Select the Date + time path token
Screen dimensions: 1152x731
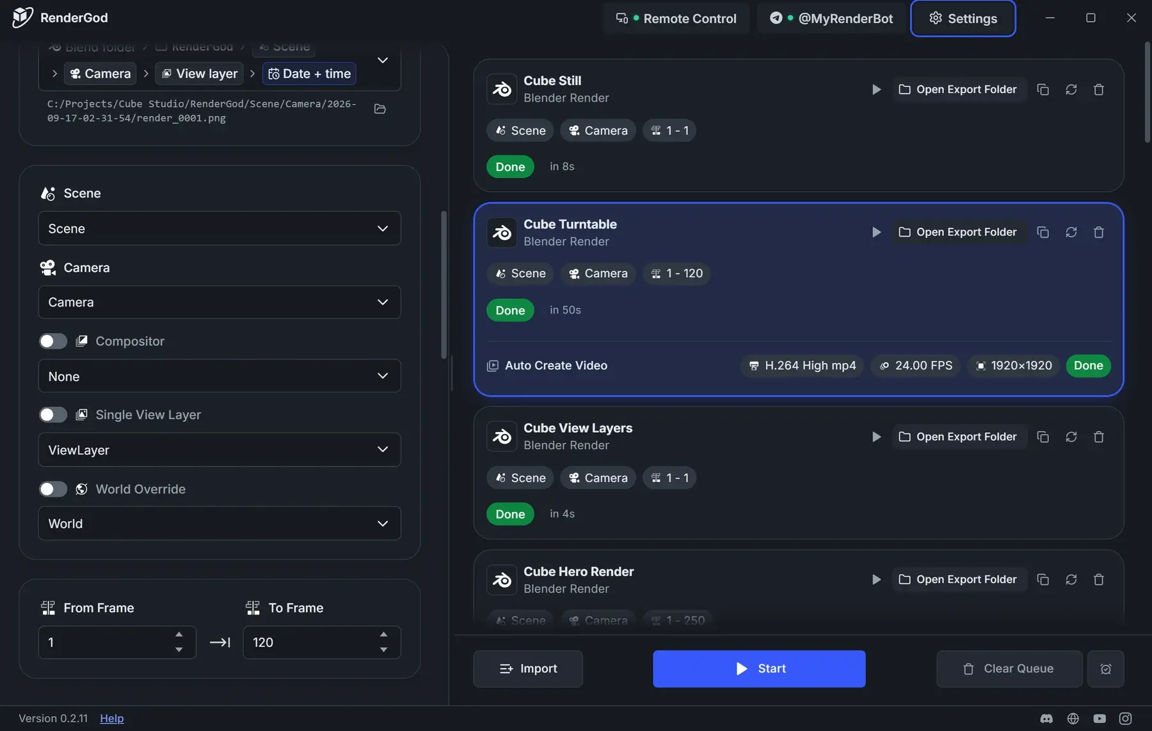(309, 74)
